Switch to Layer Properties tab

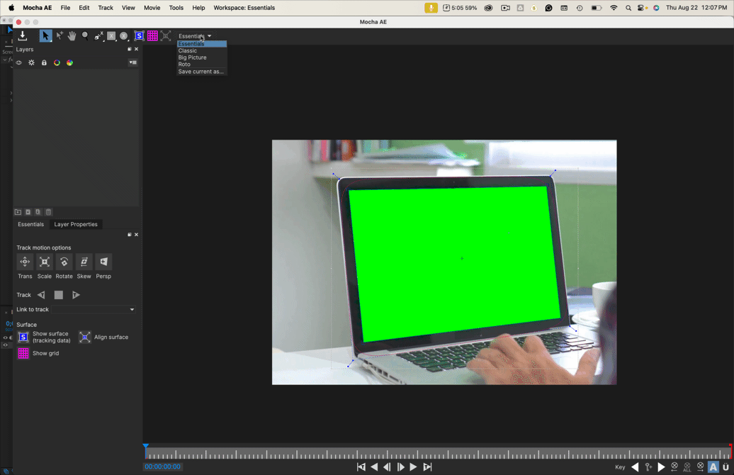tap(76, 224)
